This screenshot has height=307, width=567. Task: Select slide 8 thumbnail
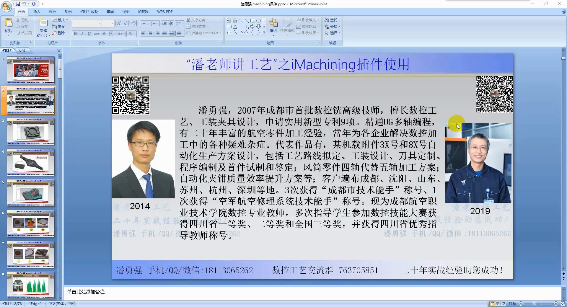point(31,285)
